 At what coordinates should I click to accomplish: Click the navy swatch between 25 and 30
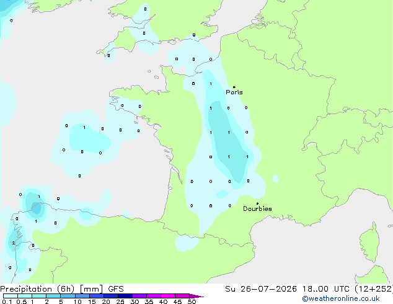(x=125, y=296)
